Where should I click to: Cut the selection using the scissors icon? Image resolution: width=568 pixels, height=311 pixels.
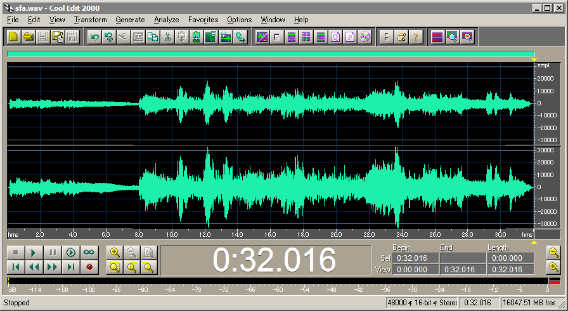click(x=167, y=37)
